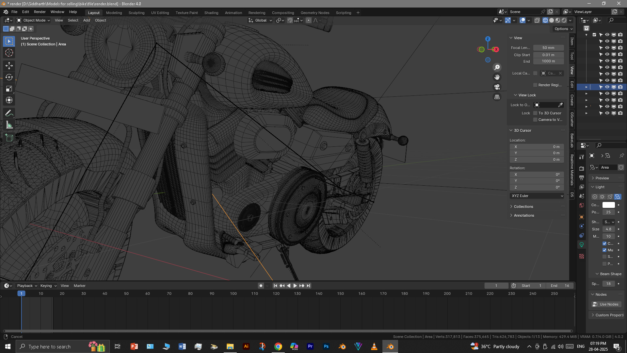
Task: Toggle X-Ray mode icon
Action: click(x=537, y=20)
